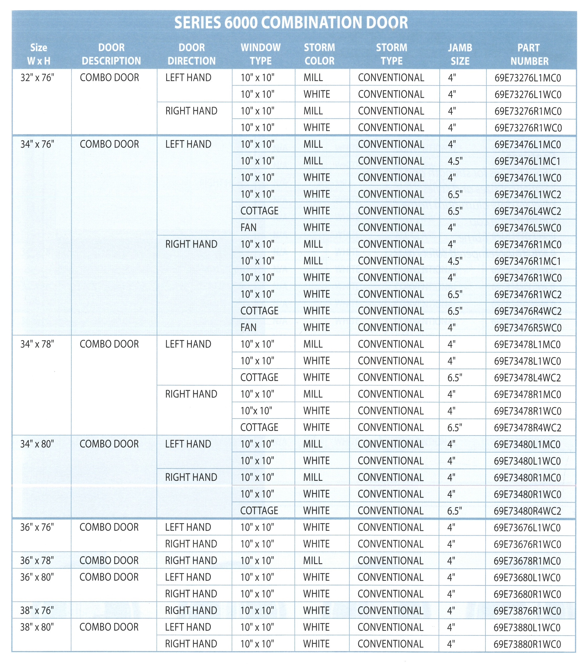Viewport: 585px width, 668px height.
Task: Click FAN window type in 69E73476L5WC0 row
Action: pos(248,228)
